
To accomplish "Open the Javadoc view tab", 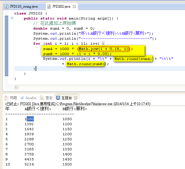I will tap(29, 98).
